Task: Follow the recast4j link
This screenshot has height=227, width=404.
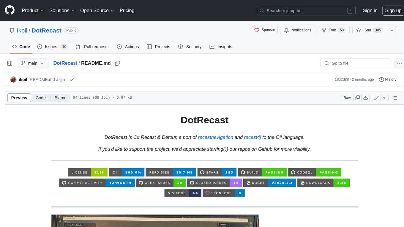Action: click(252, 137)
